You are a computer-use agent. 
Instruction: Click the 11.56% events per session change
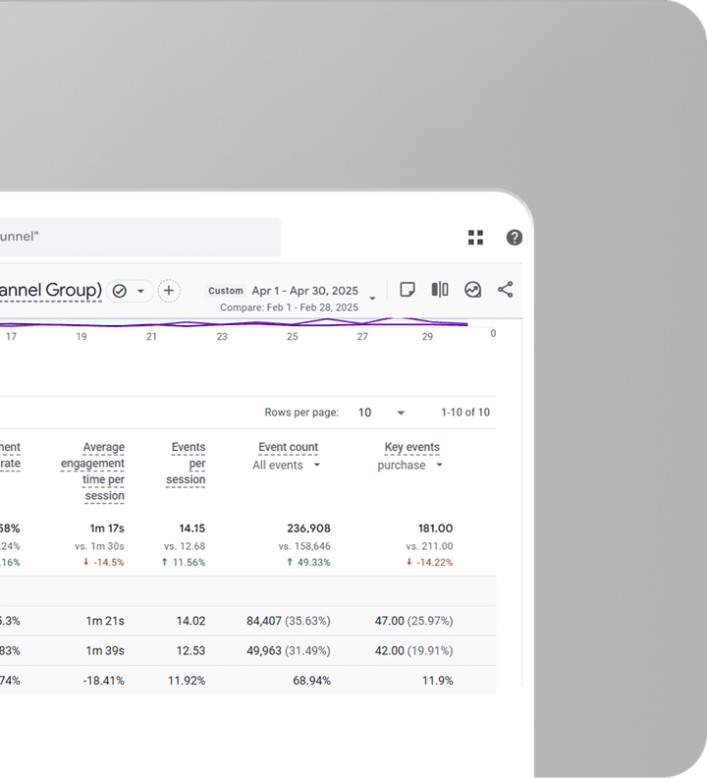pyautogui.click(x=184, y=562)
